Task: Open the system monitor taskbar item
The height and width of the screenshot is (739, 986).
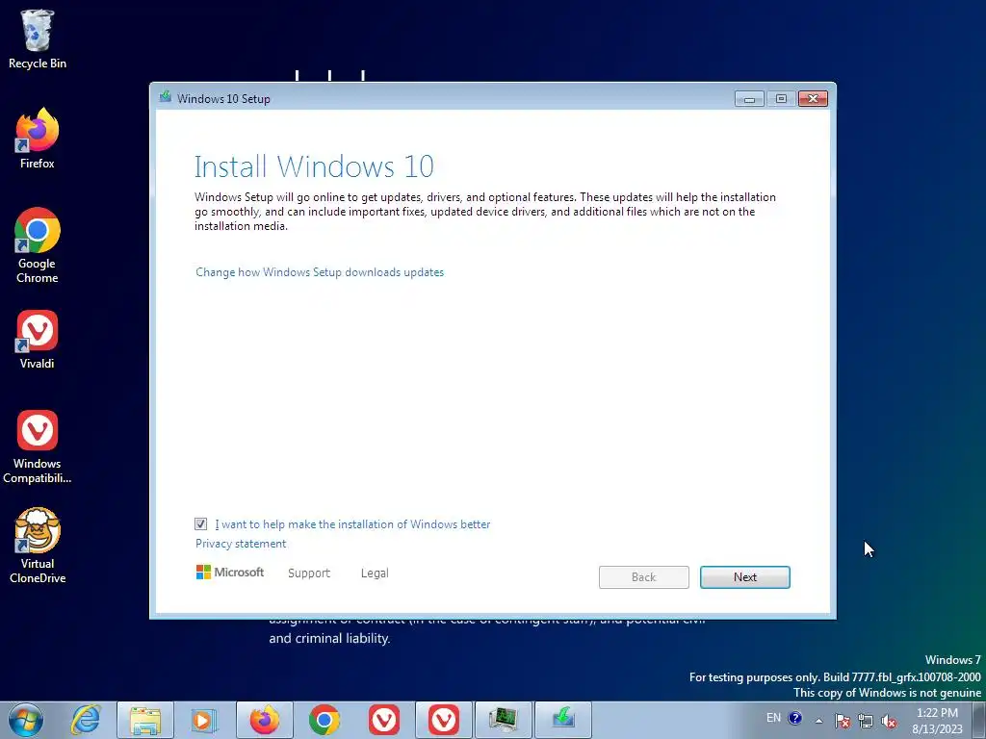Action: pos(503,720)
